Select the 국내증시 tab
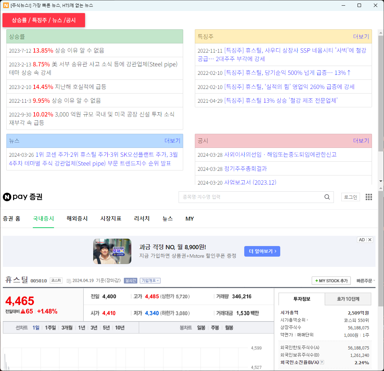384x371 pixels. click(43, 219)
